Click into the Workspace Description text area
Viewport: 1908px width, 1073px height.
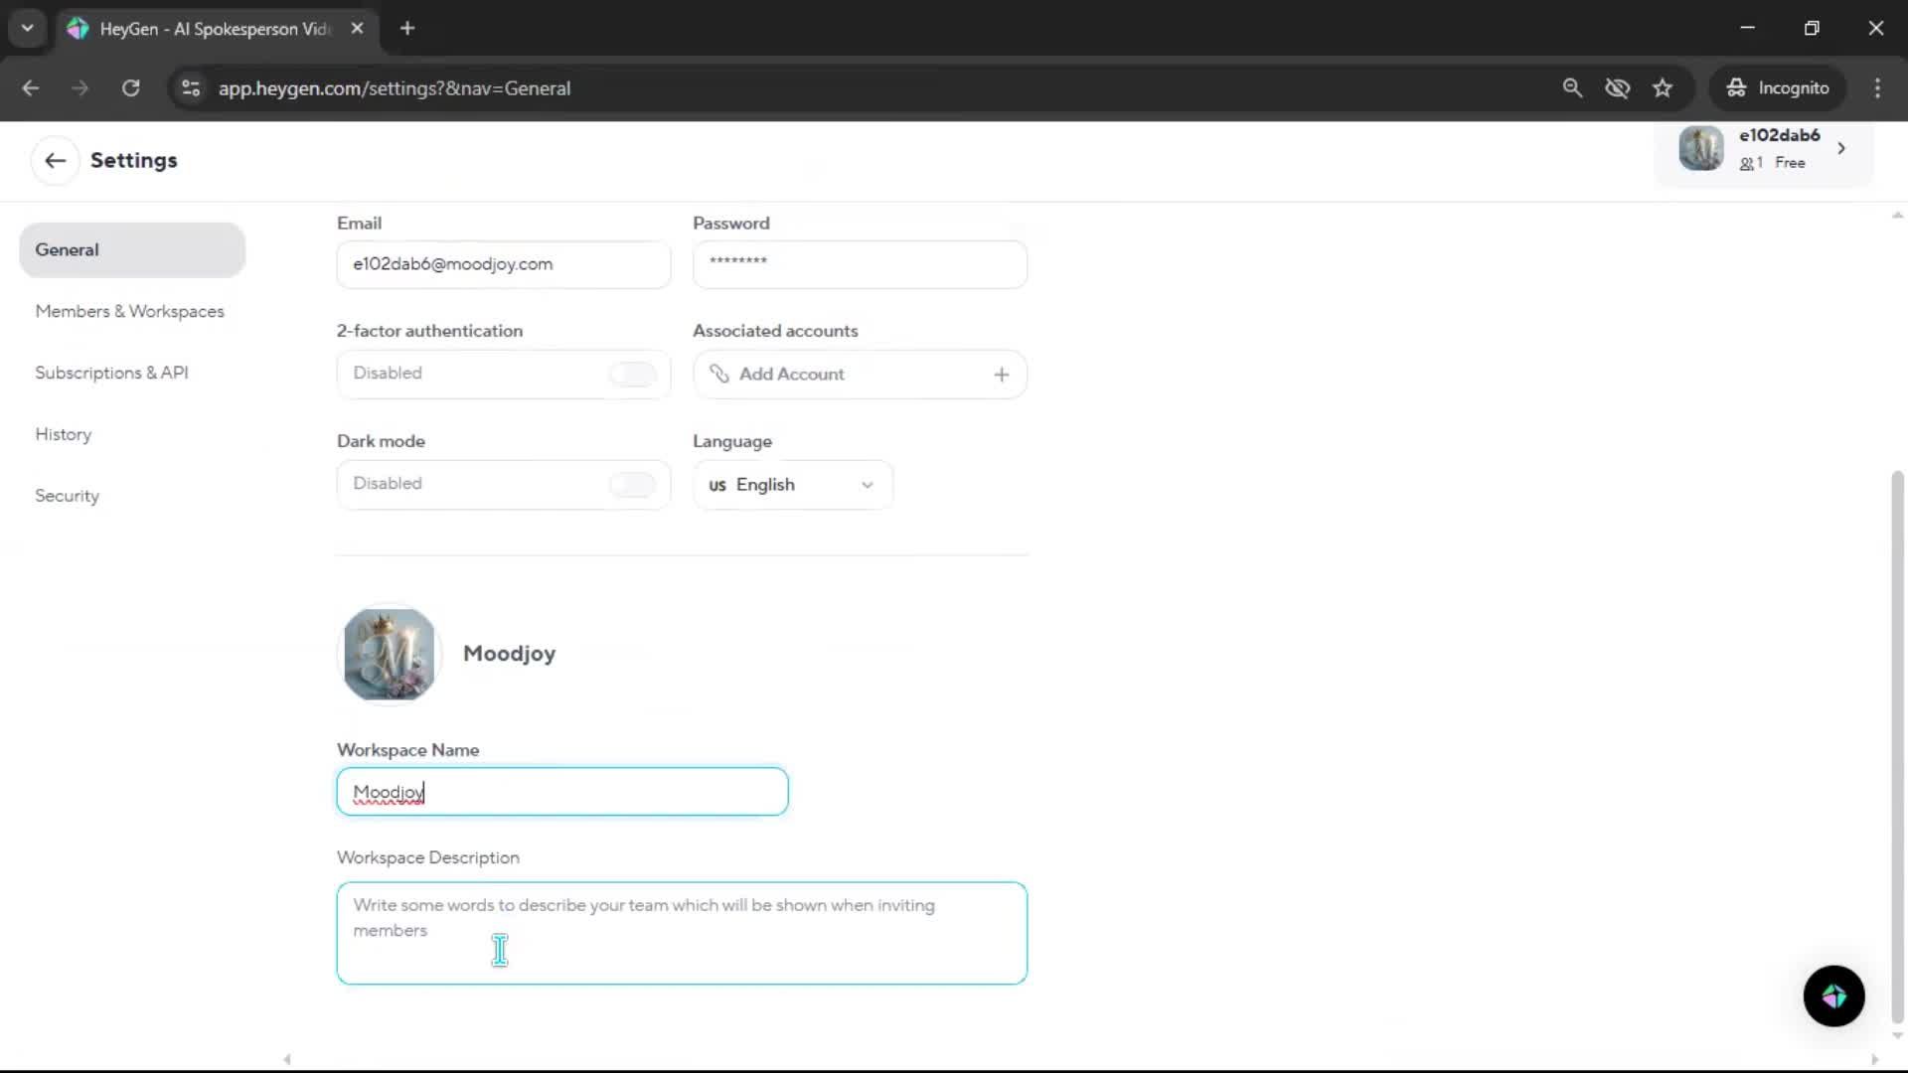click(681, 934)
